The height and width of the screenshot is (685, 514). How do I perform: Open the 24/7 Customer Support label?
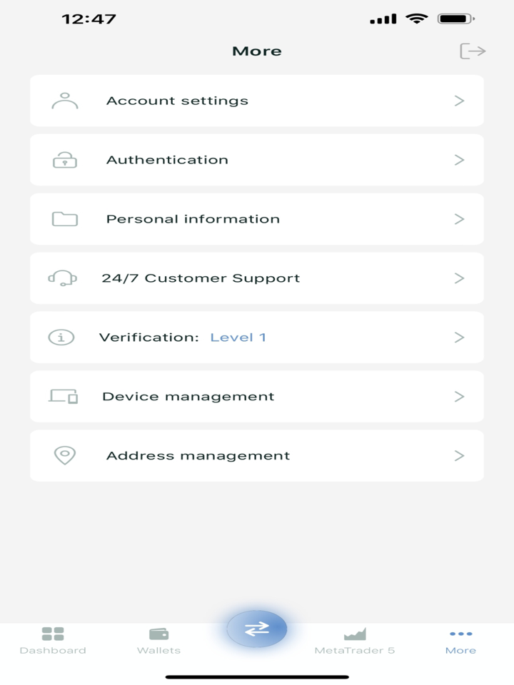pyautogui.click(x=201, y=278)
